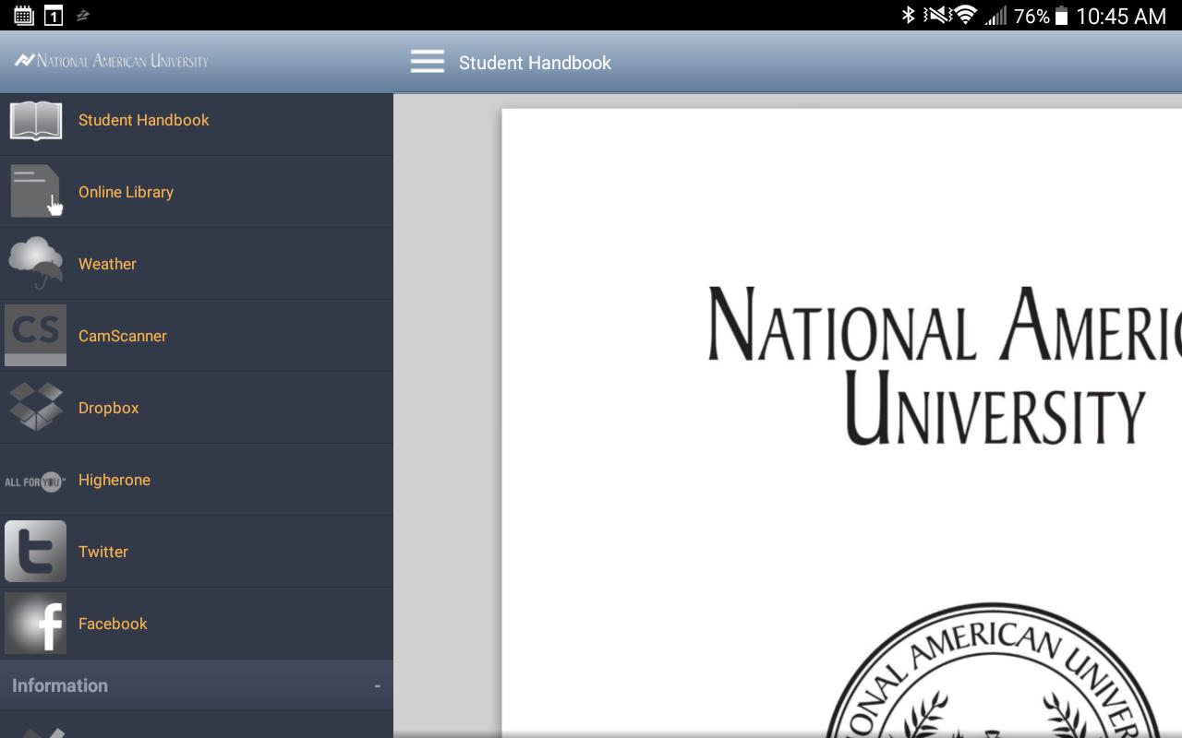Tap the Higherone All For You icon

[35, 481]
